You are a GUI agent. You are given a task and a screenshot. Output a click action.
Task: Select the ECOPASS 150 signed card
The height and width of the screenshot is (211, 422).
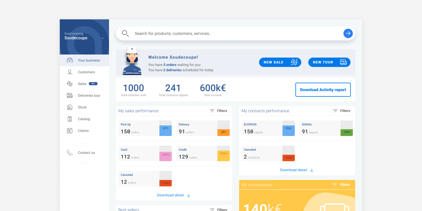click(x=268, y=128)
